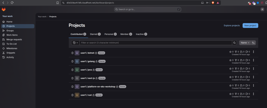267x108 pixels.
Task: Click the browser reload icon
Action: coord(12,3)
